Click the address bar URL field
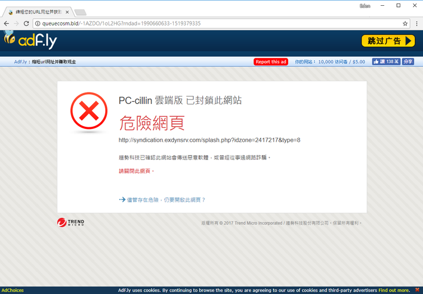The image size is (423, 294). pos(221,23)
